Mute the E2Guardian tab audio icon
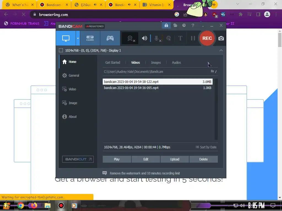This screenshot has height=211, width=282. pos(95,5)
